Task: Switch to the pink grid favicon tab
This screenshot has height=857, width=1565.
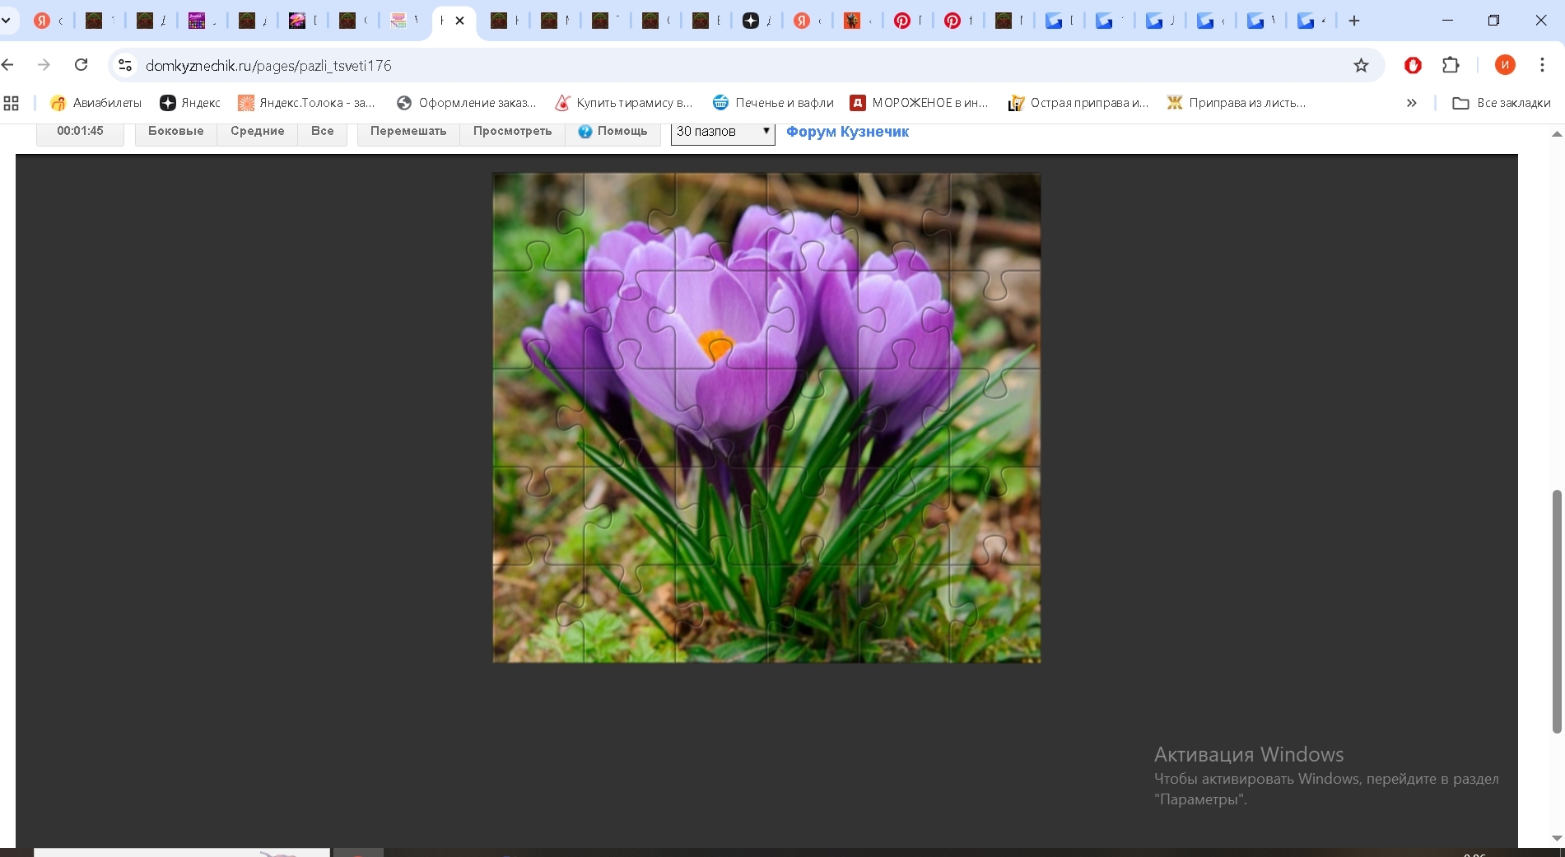Action: click(398, 21)
